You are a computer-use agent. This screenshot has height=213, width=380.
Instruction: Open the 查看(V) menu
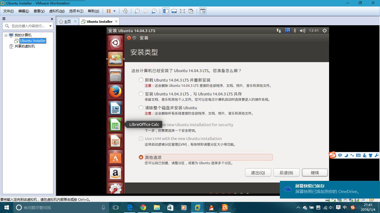click(x=39, y=11)
